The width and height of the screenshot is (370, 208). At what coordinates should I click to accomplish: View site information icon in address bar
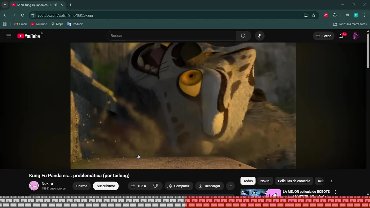pyautogui.click(x=33, y=15)
